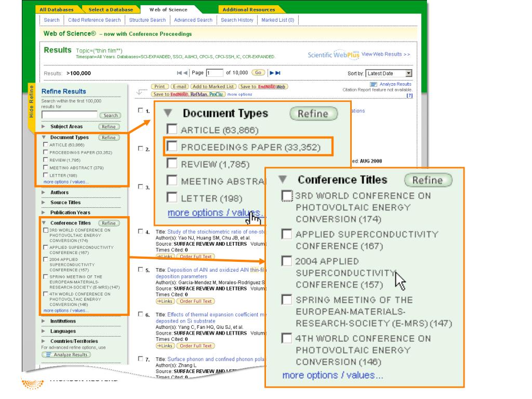This screenshot has height=399, width=532.
Task: Open the View Web Results link
Action: click(x=385, y=54)
